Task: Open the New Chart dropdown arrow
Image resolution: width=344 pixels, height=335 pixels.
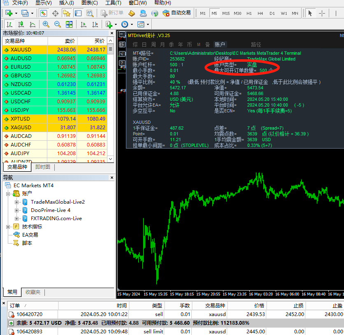Action: coord(16,14)
